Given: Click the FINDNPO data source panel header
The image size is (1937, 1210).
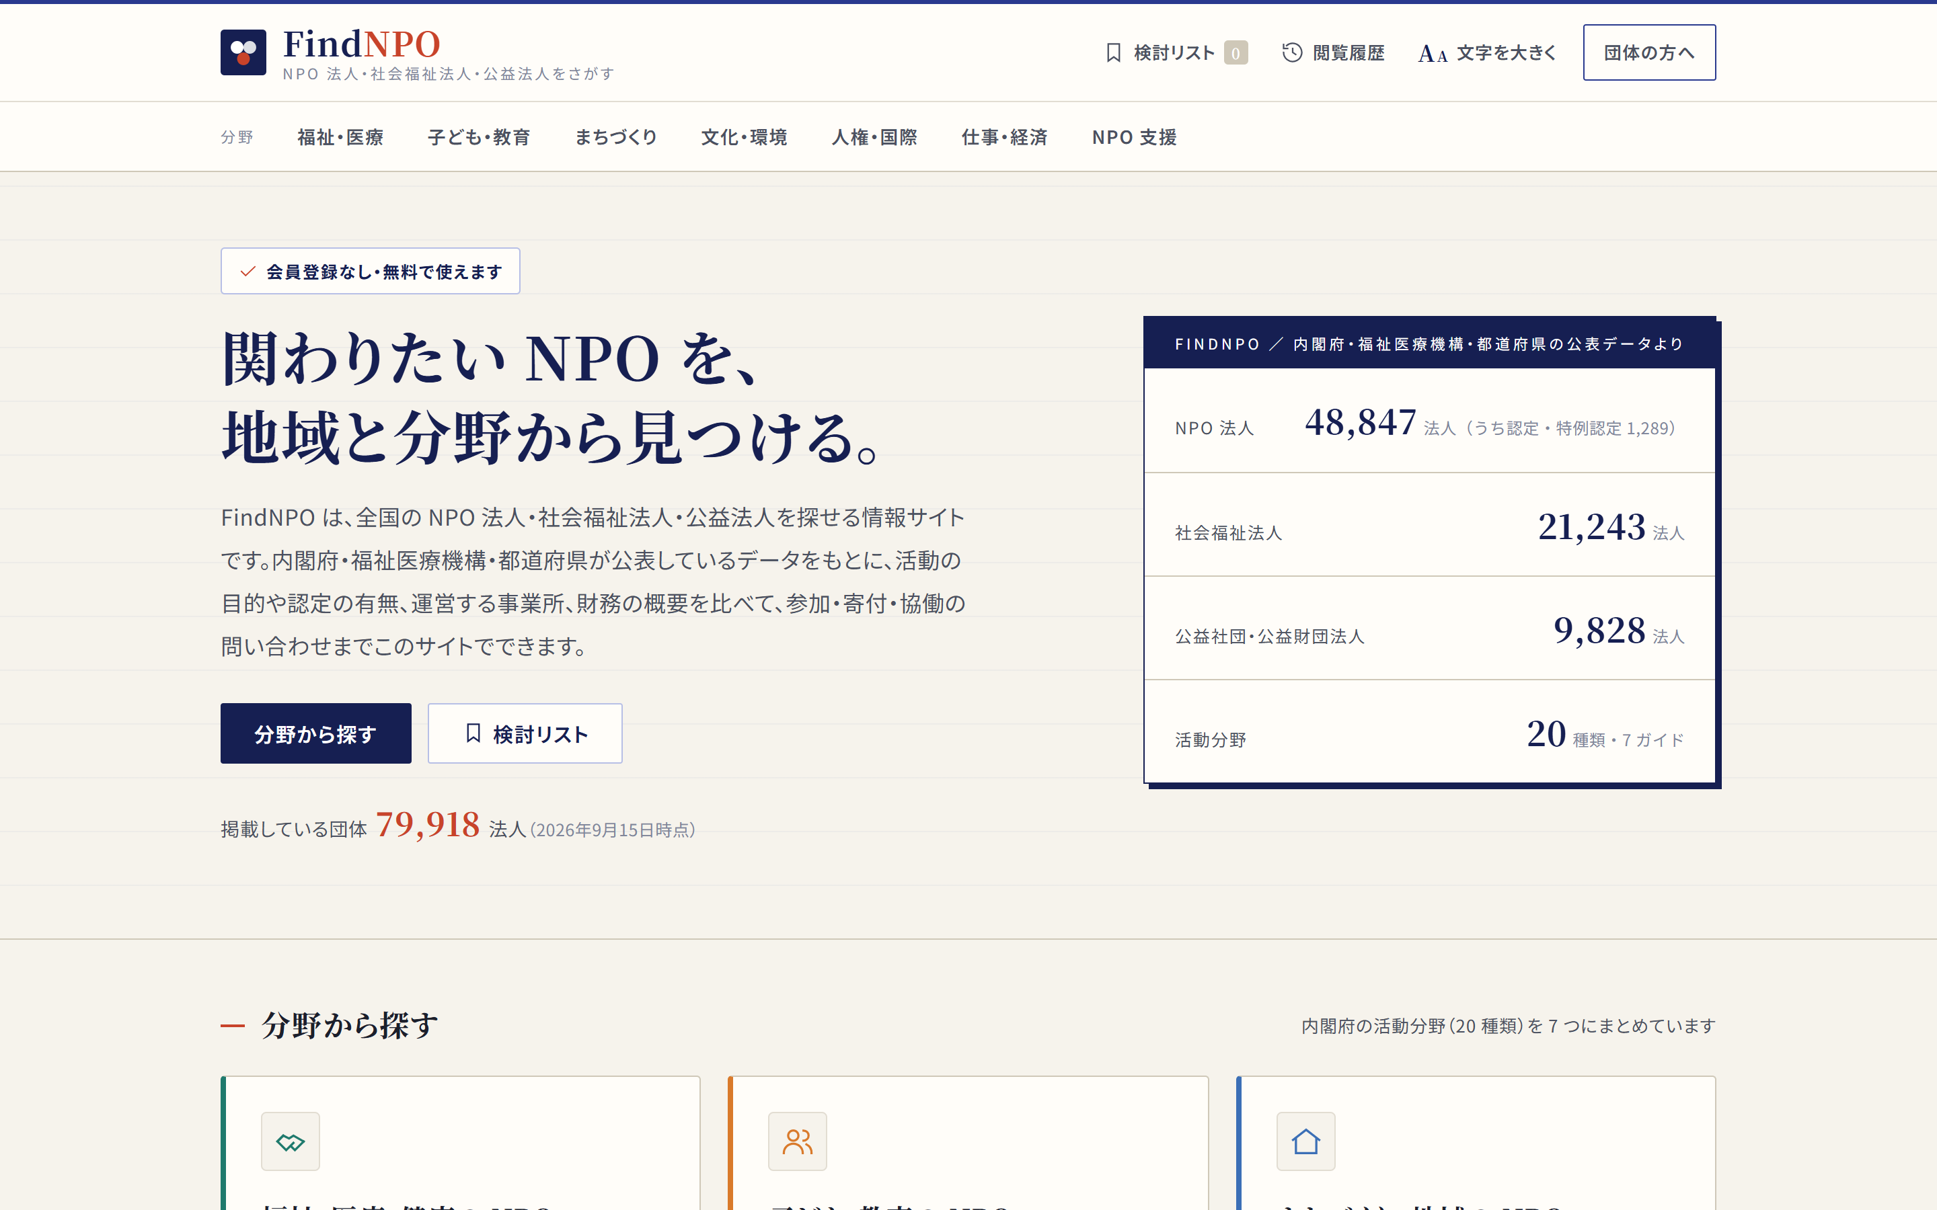Looking at the screenshot, I should coord(1429,344).
